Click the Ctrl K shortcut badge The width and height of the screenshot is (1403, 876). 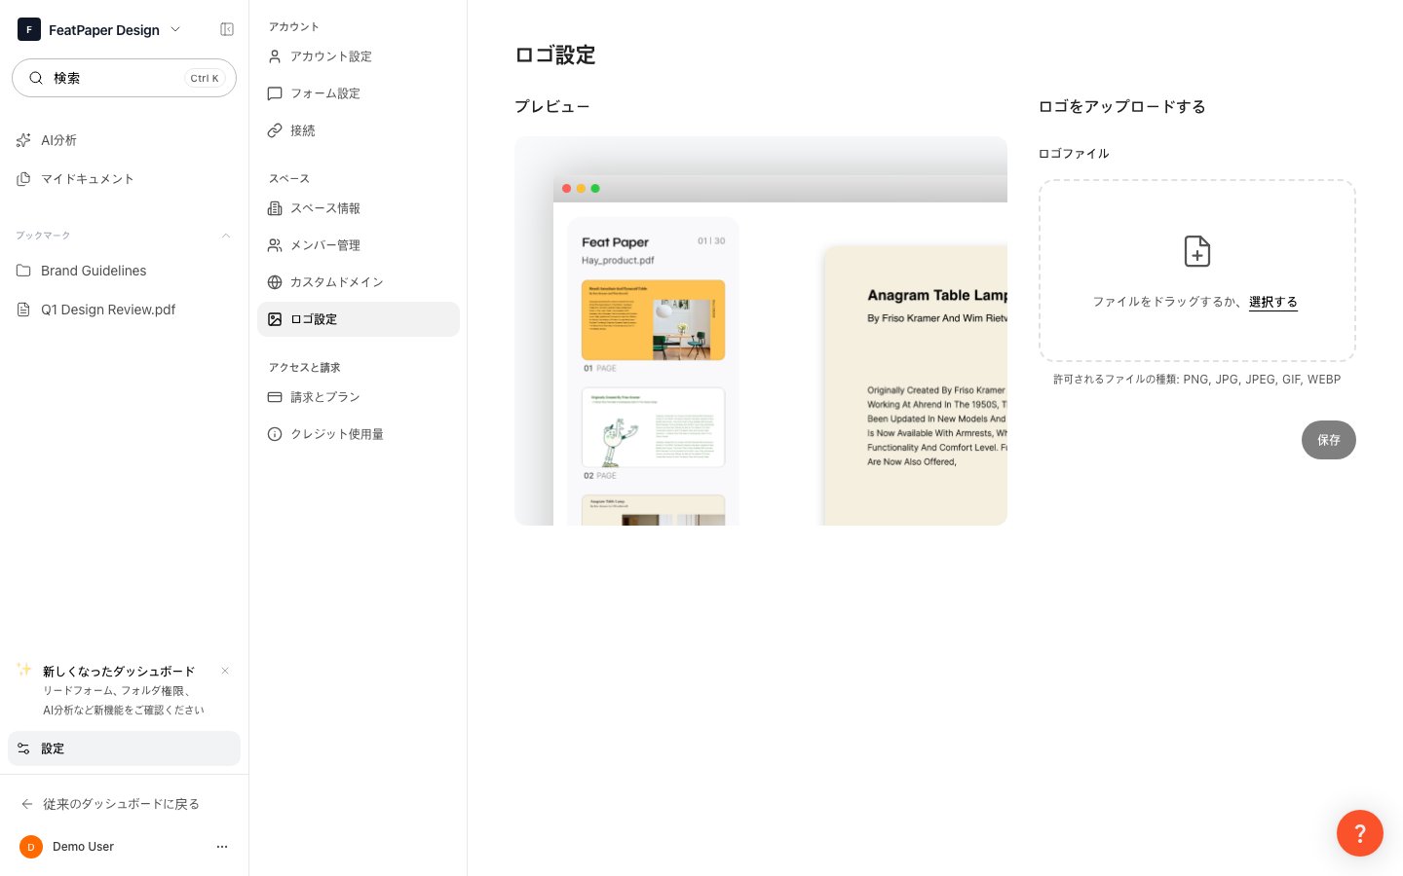click(x=205, y=78)
